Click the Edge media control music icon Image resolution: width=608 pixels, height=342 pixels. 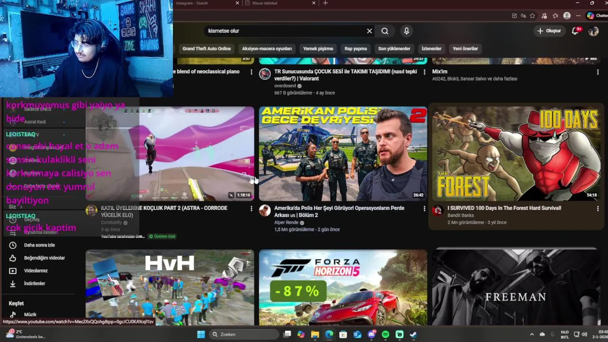click(544, 16)
